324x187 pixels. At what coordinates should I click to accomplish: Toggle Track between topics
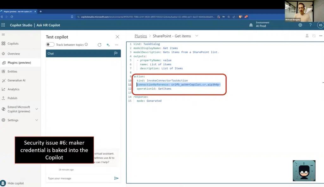click(50, 45)
